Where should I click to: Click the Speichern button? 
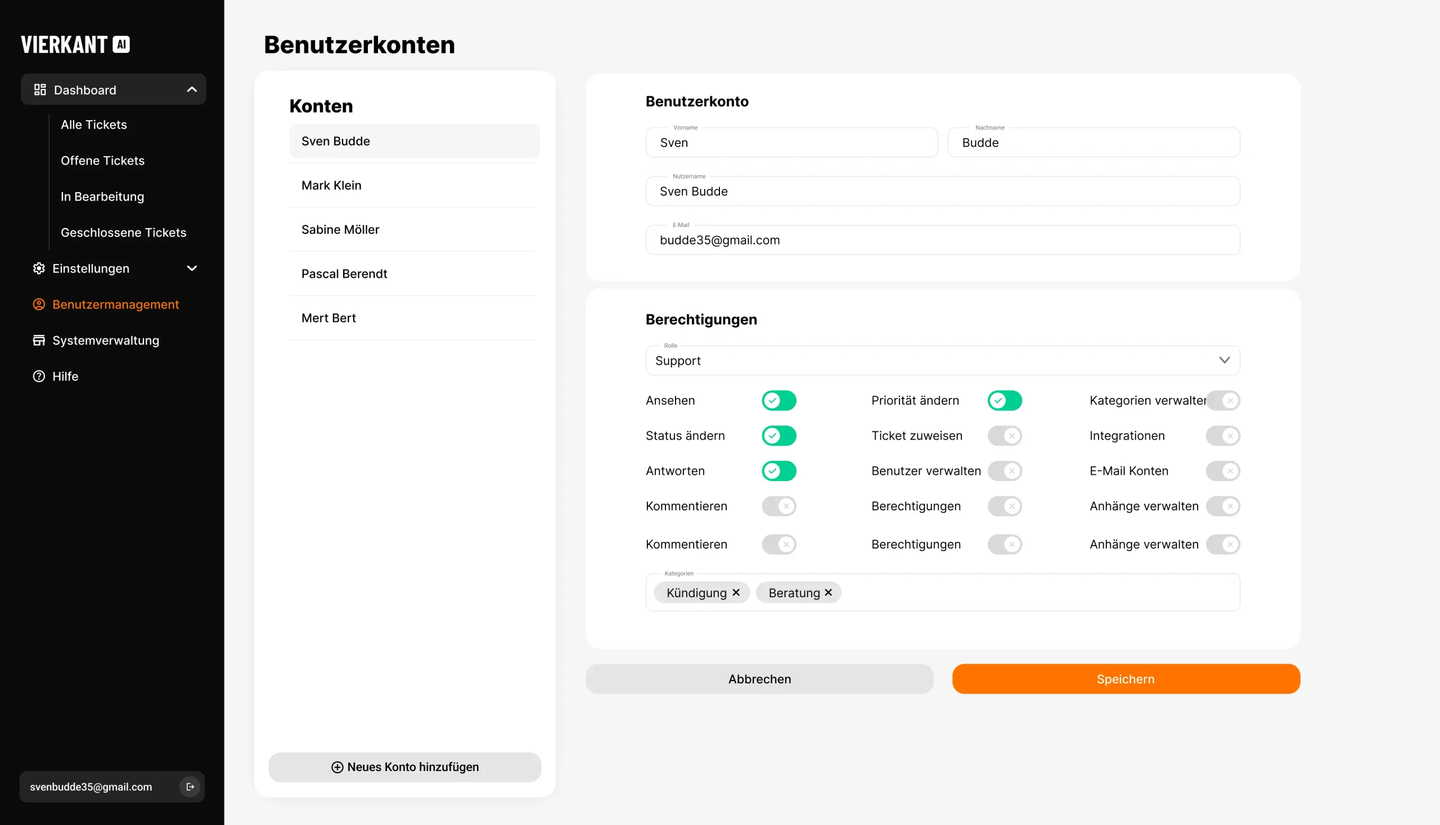[x=1125, y=679]
